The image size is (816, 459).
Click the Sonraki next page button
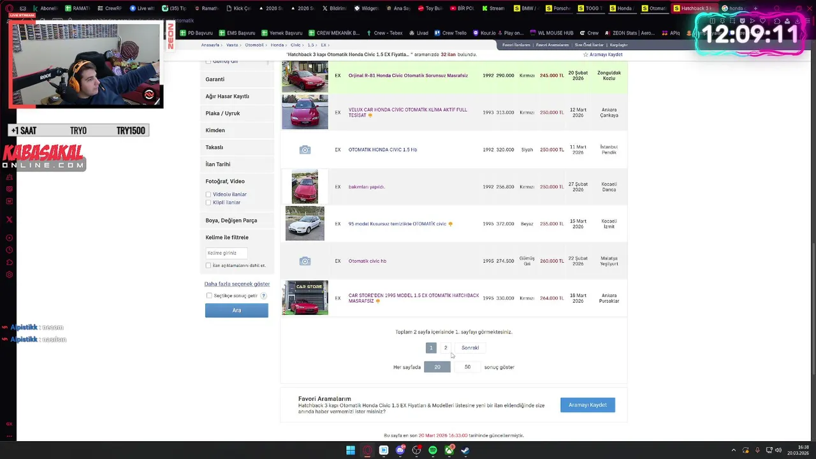pyautogui.click(x=470, y=348)
